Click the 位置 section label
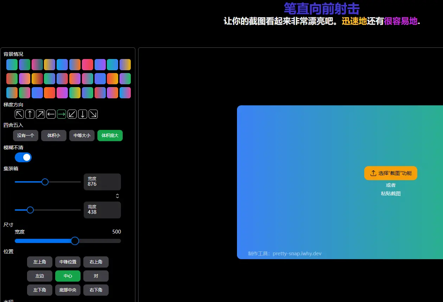The image size is (443, 302). (x=8, y=251)
